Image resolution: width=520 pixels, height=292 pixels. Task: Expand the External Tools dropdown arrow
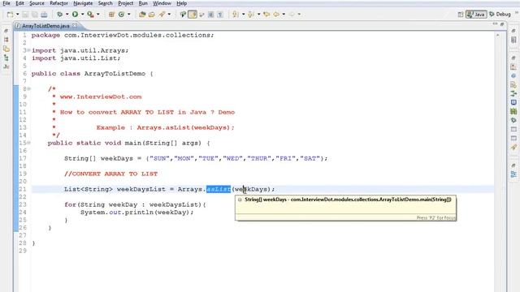[x=98, y=15]
